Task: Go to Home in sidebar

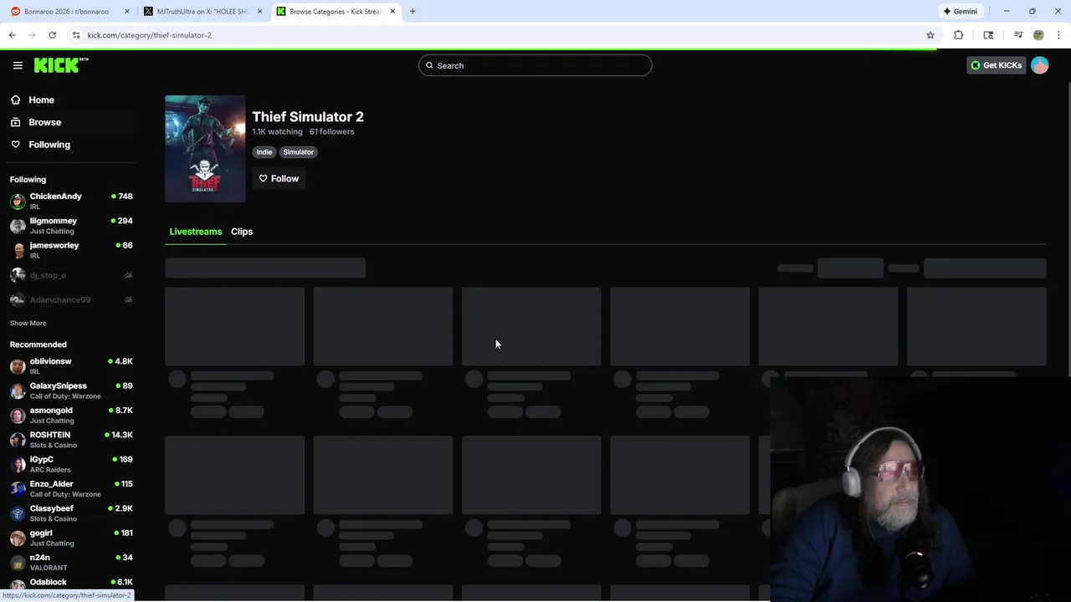Action: click(41, 99)
